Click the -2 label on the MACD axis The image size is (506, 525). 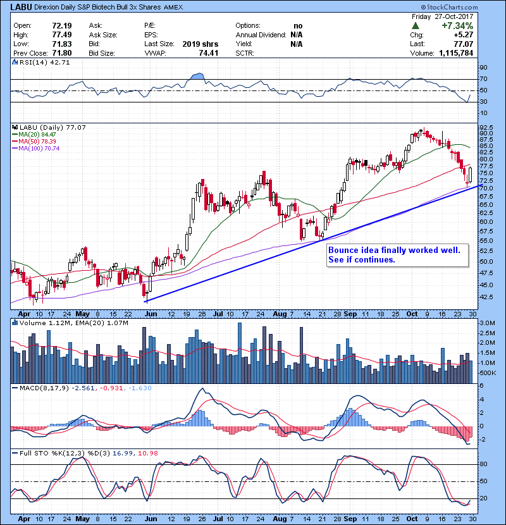(x=482, y=440)
